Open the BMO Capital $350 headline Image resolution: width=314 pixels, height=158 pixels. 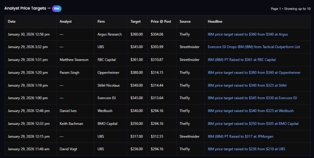tap(253, 124)
